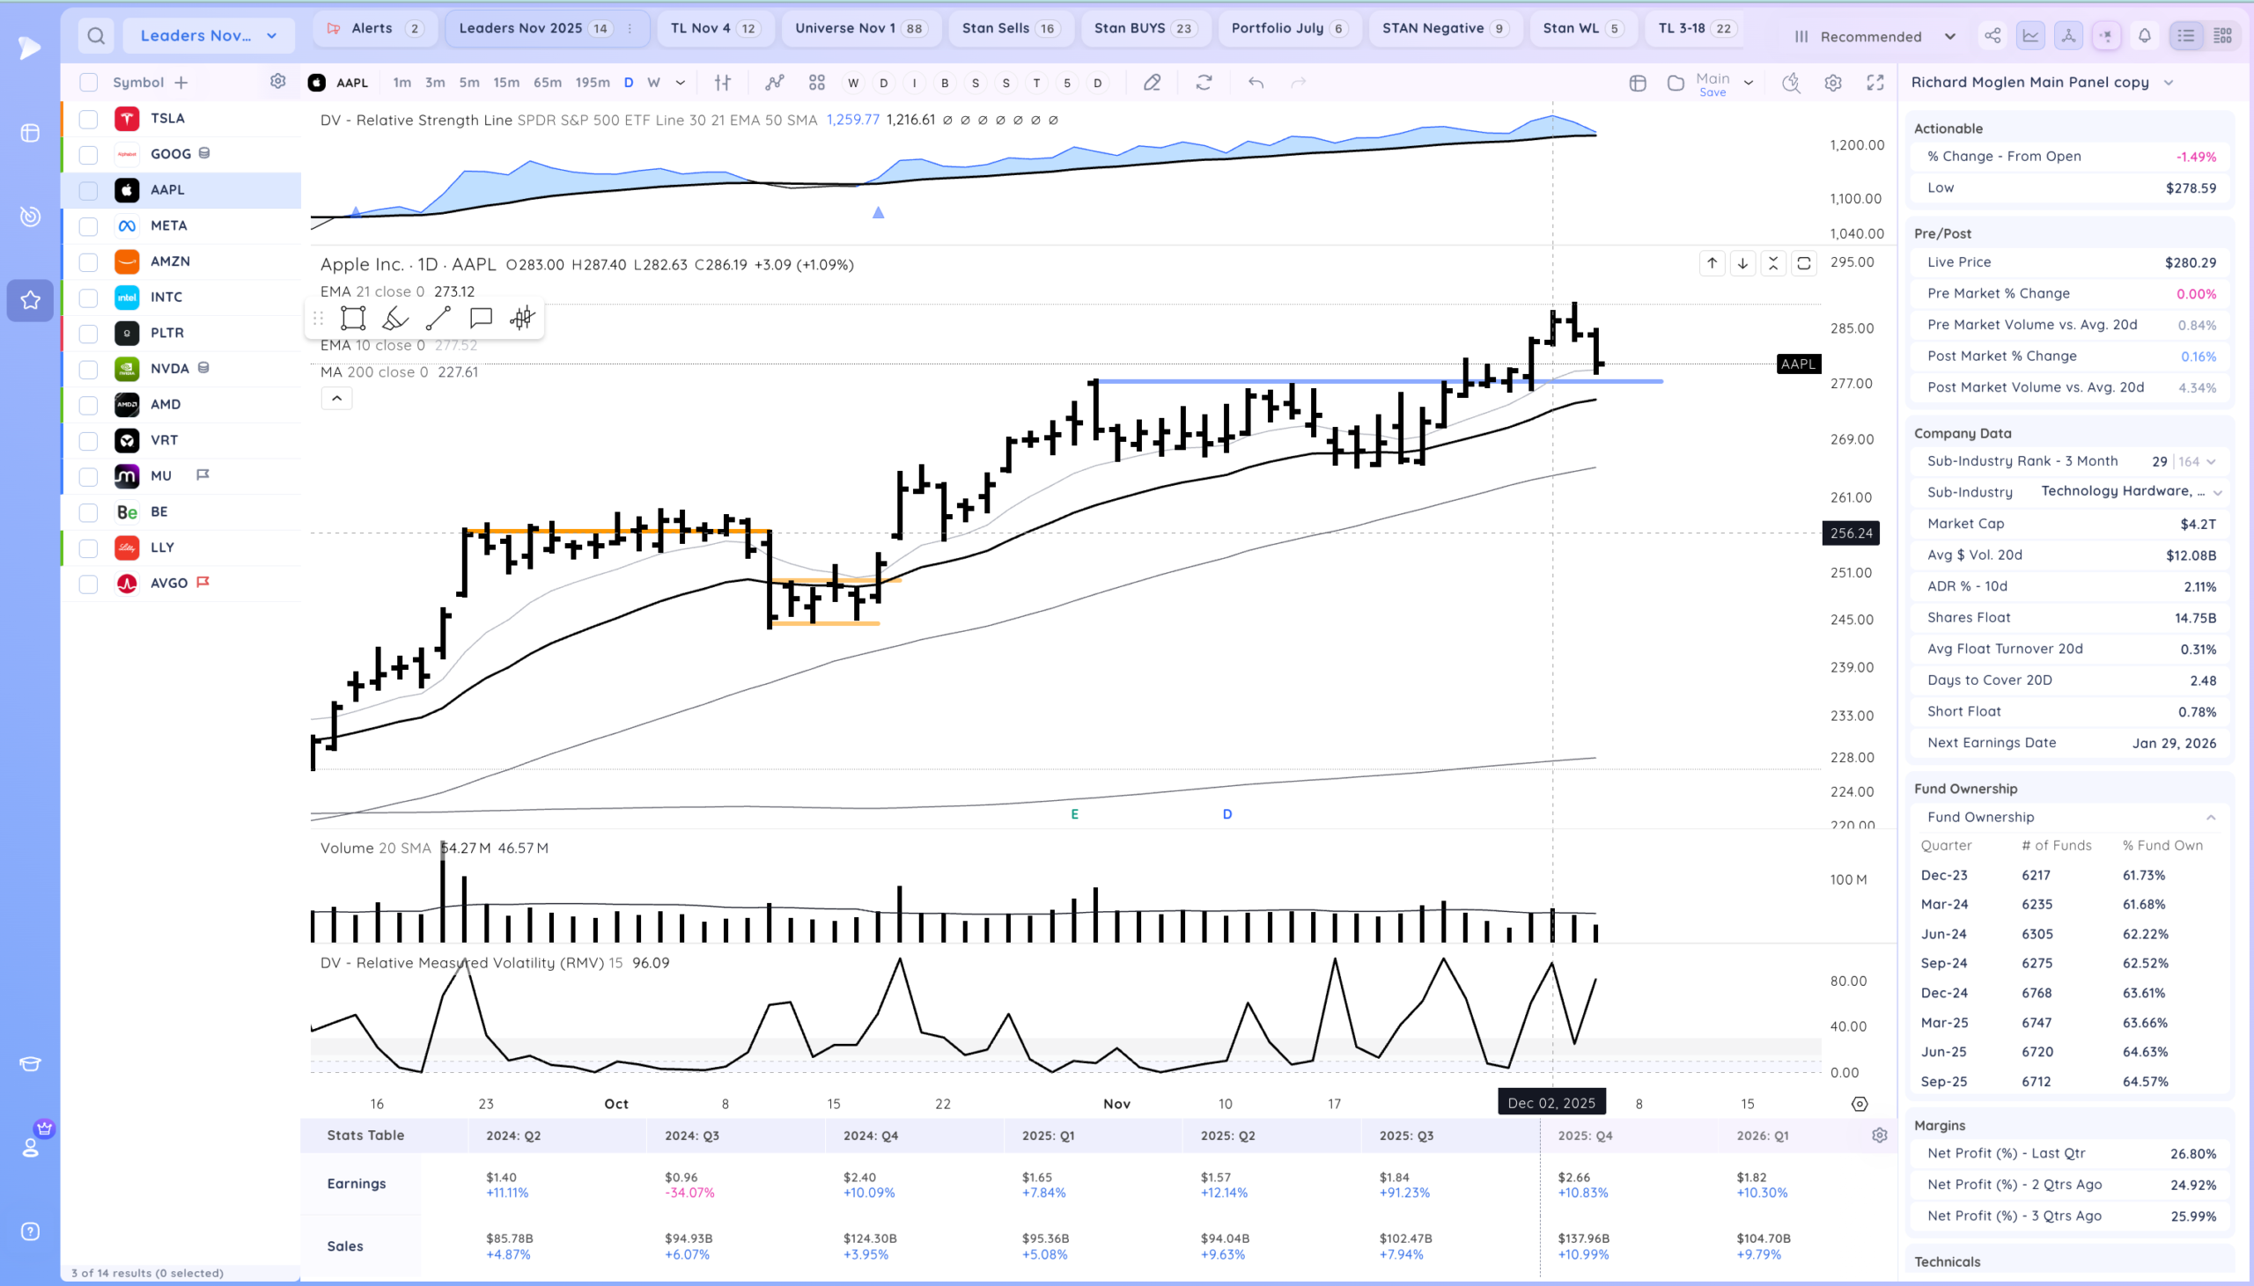
Task: Select META in the watchlist
Action: tap(169, 226)
